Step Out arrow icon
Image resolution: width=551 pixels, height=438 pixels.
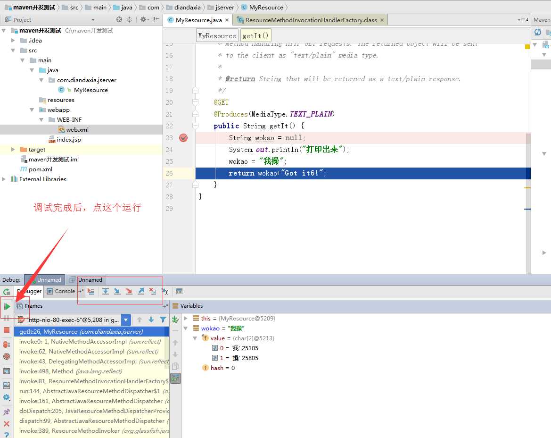pyautogui.click(x=141, y=291)
